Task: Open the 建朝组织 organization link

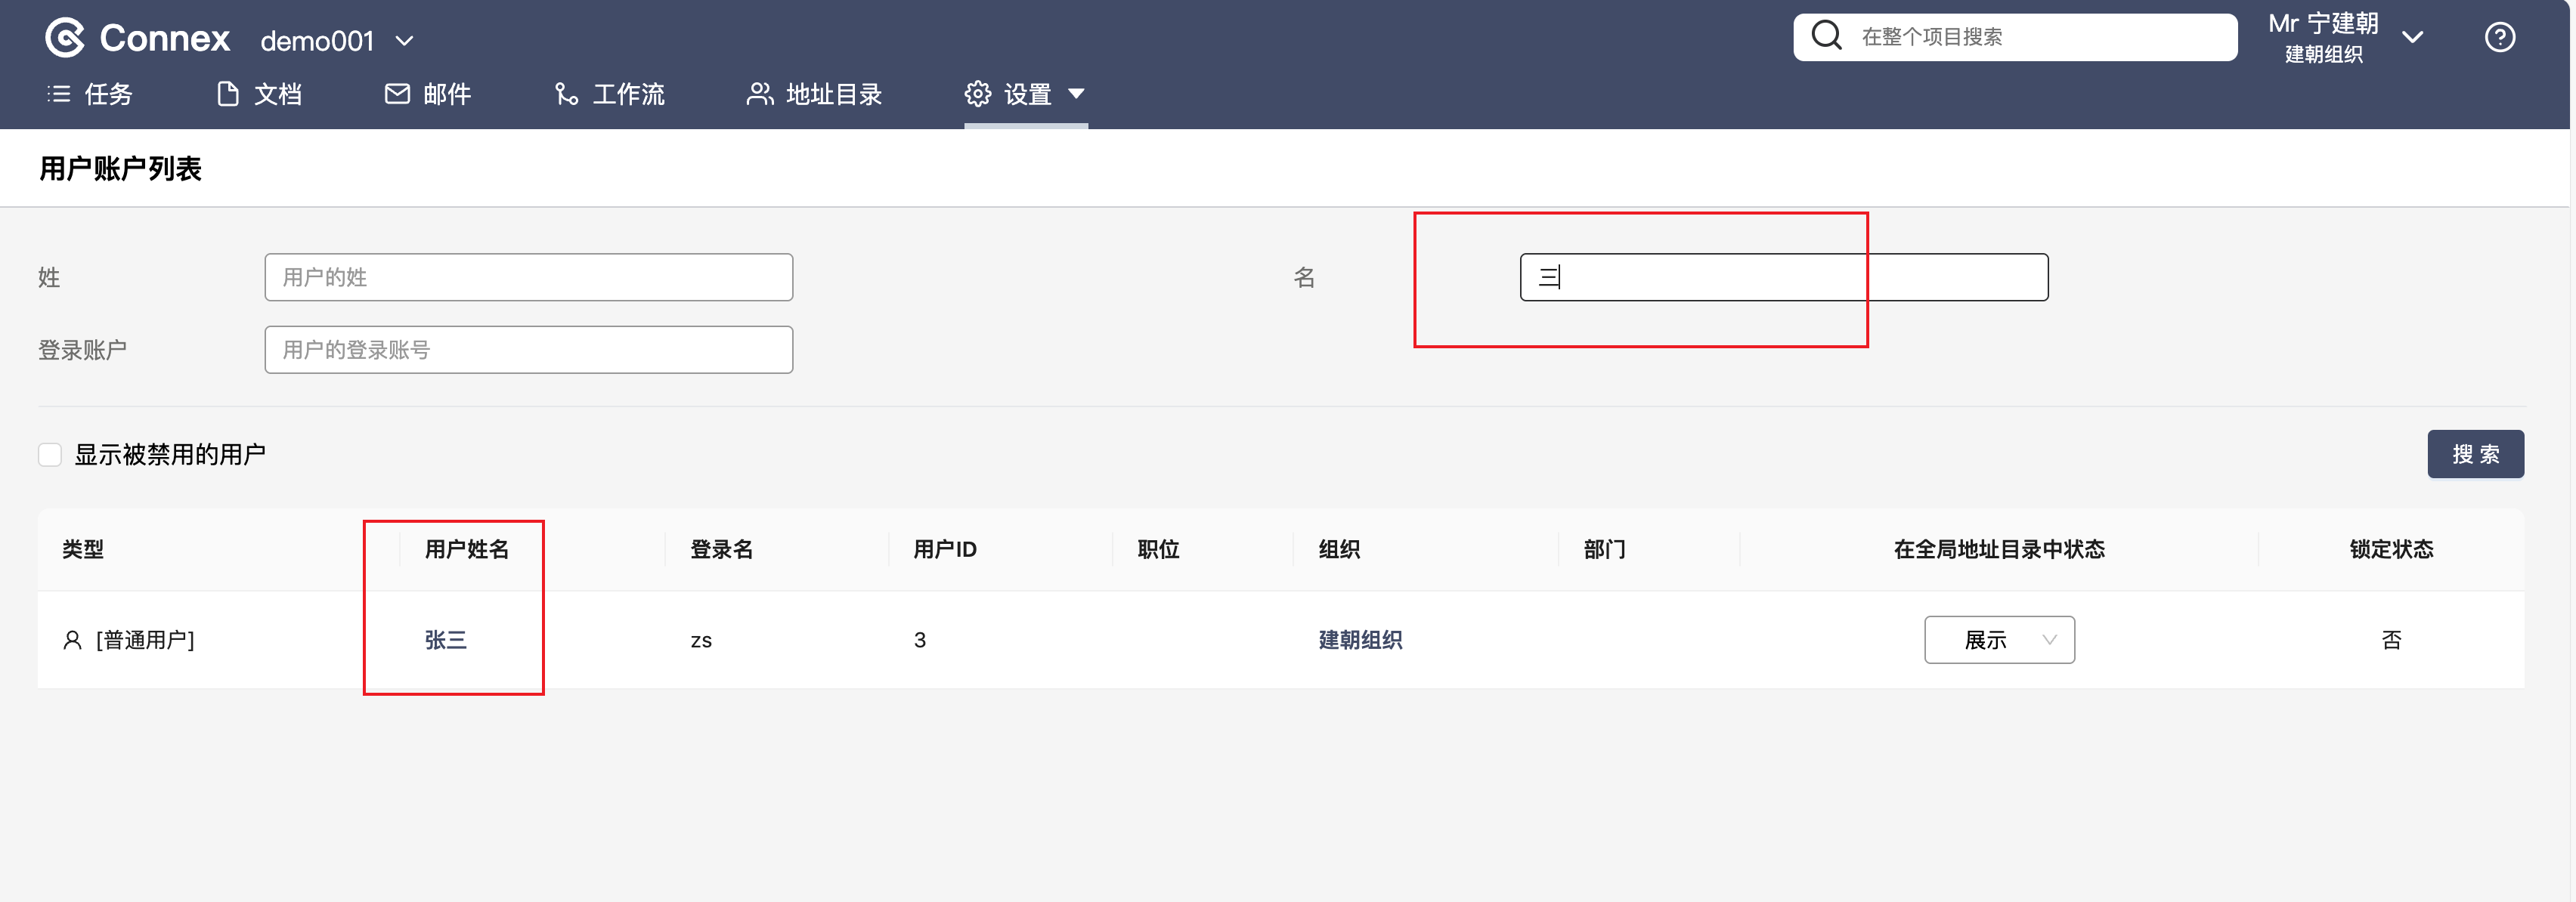Action: pos(1359,641)
